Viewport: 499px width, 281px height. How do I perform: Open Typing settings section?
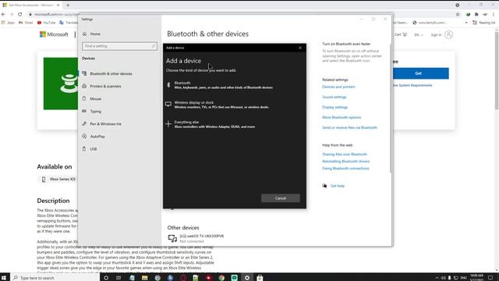pos(95,112)
